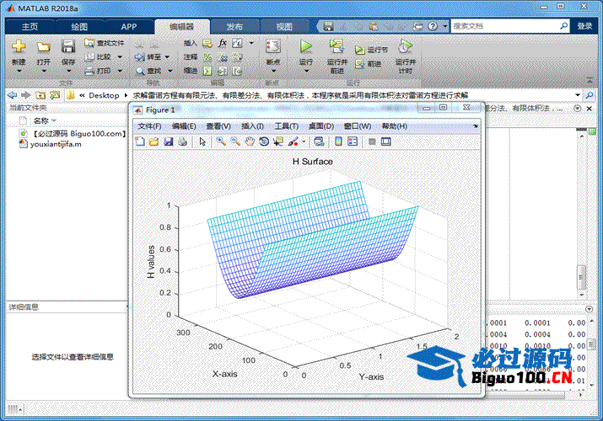Image resolution: width=603 pixels, height=421 pixels.
Task: Open the 插入(I) menu in Figure 1
Action: click(252, 126)
